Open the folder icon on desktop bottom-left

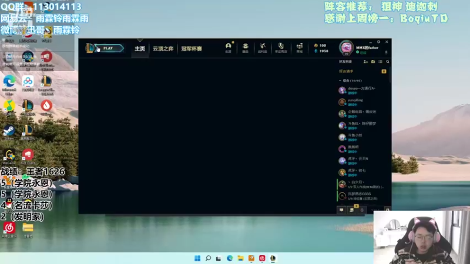(28, 230)
